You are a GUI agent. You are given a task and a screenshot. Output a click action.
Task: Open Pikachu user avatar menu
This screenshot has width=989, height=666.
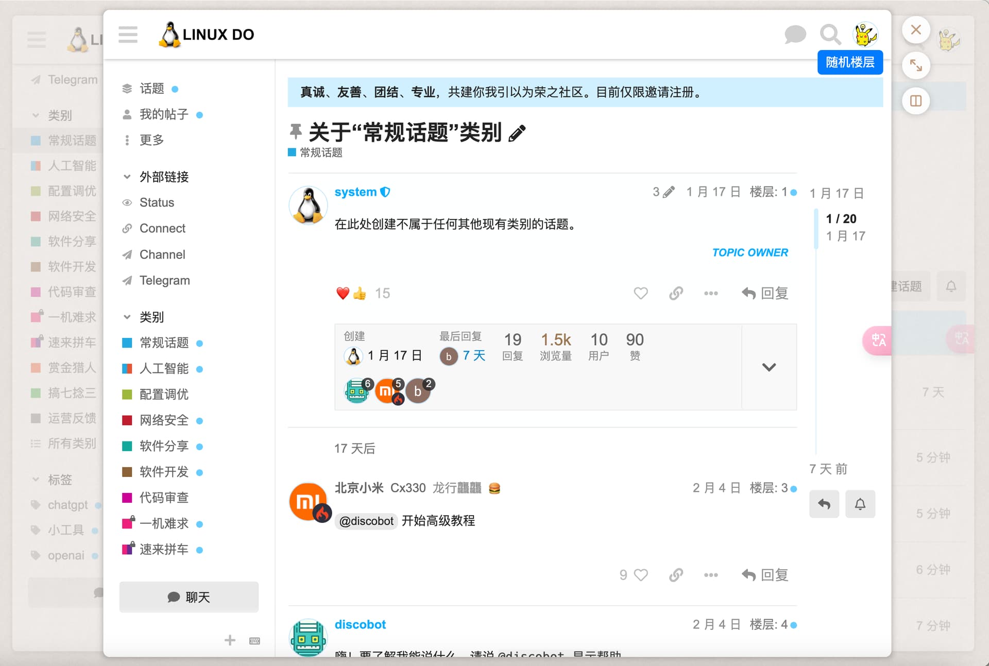[865, 35]
